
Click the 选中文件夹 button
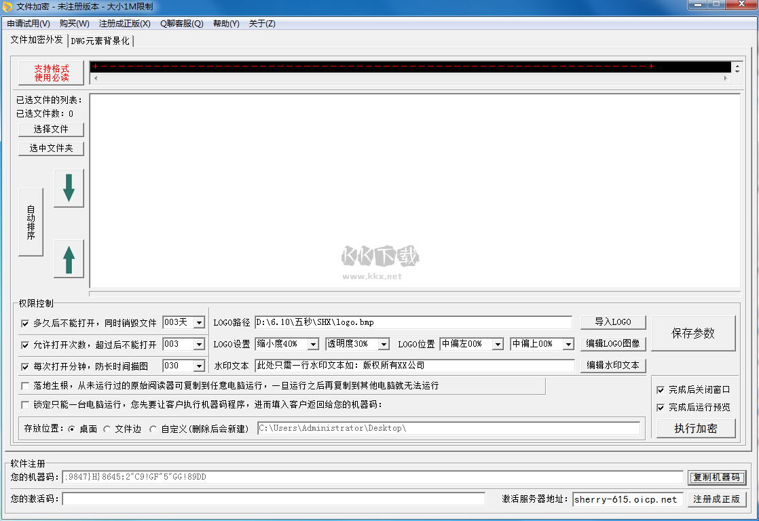(51, 149)
